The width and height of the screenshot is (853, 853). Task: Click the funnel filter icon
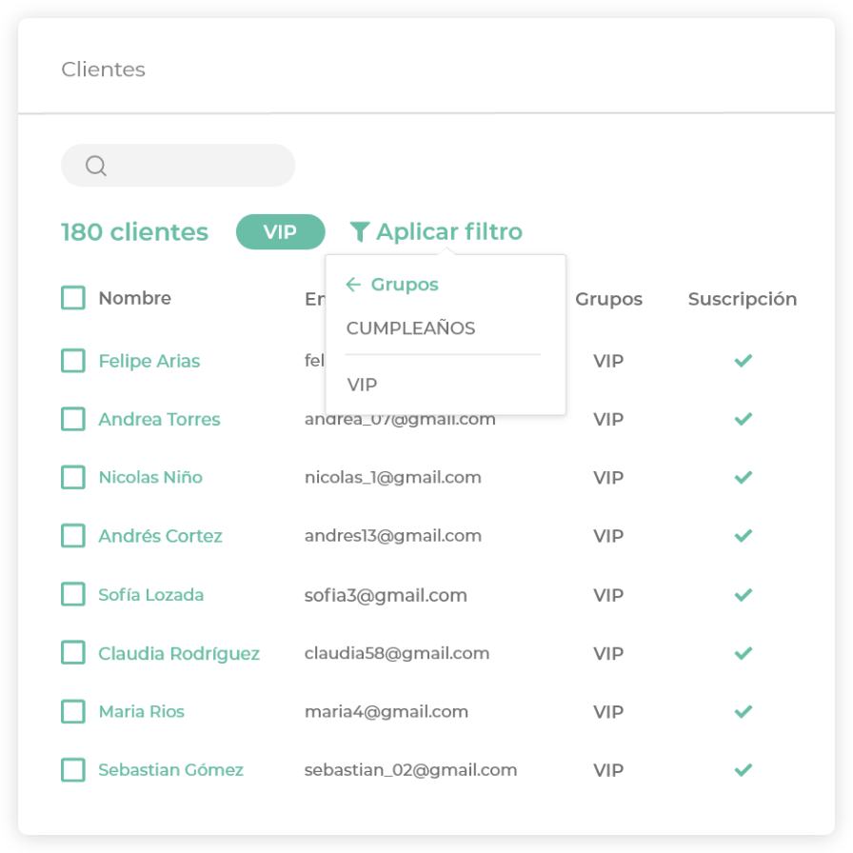click(x=359, y=231)
